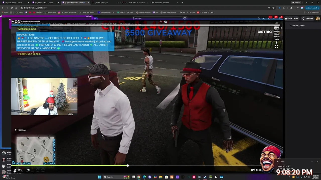321x180 pixels.
Task: Click the Get Bits button
Action: click(x=307, y=18)
